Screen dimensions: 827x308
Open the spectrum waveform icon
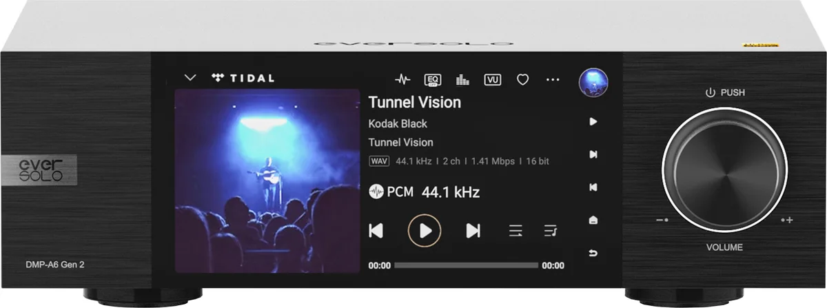pyautogui.click(x=402, y=79)
